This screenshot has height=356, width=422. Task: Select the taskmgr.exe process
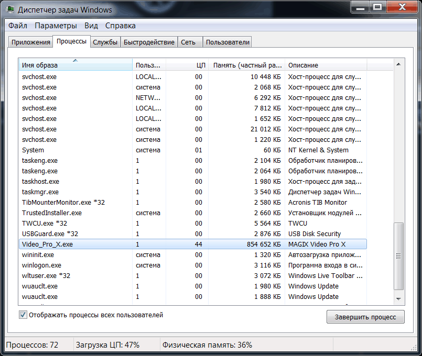click(193, 192)
